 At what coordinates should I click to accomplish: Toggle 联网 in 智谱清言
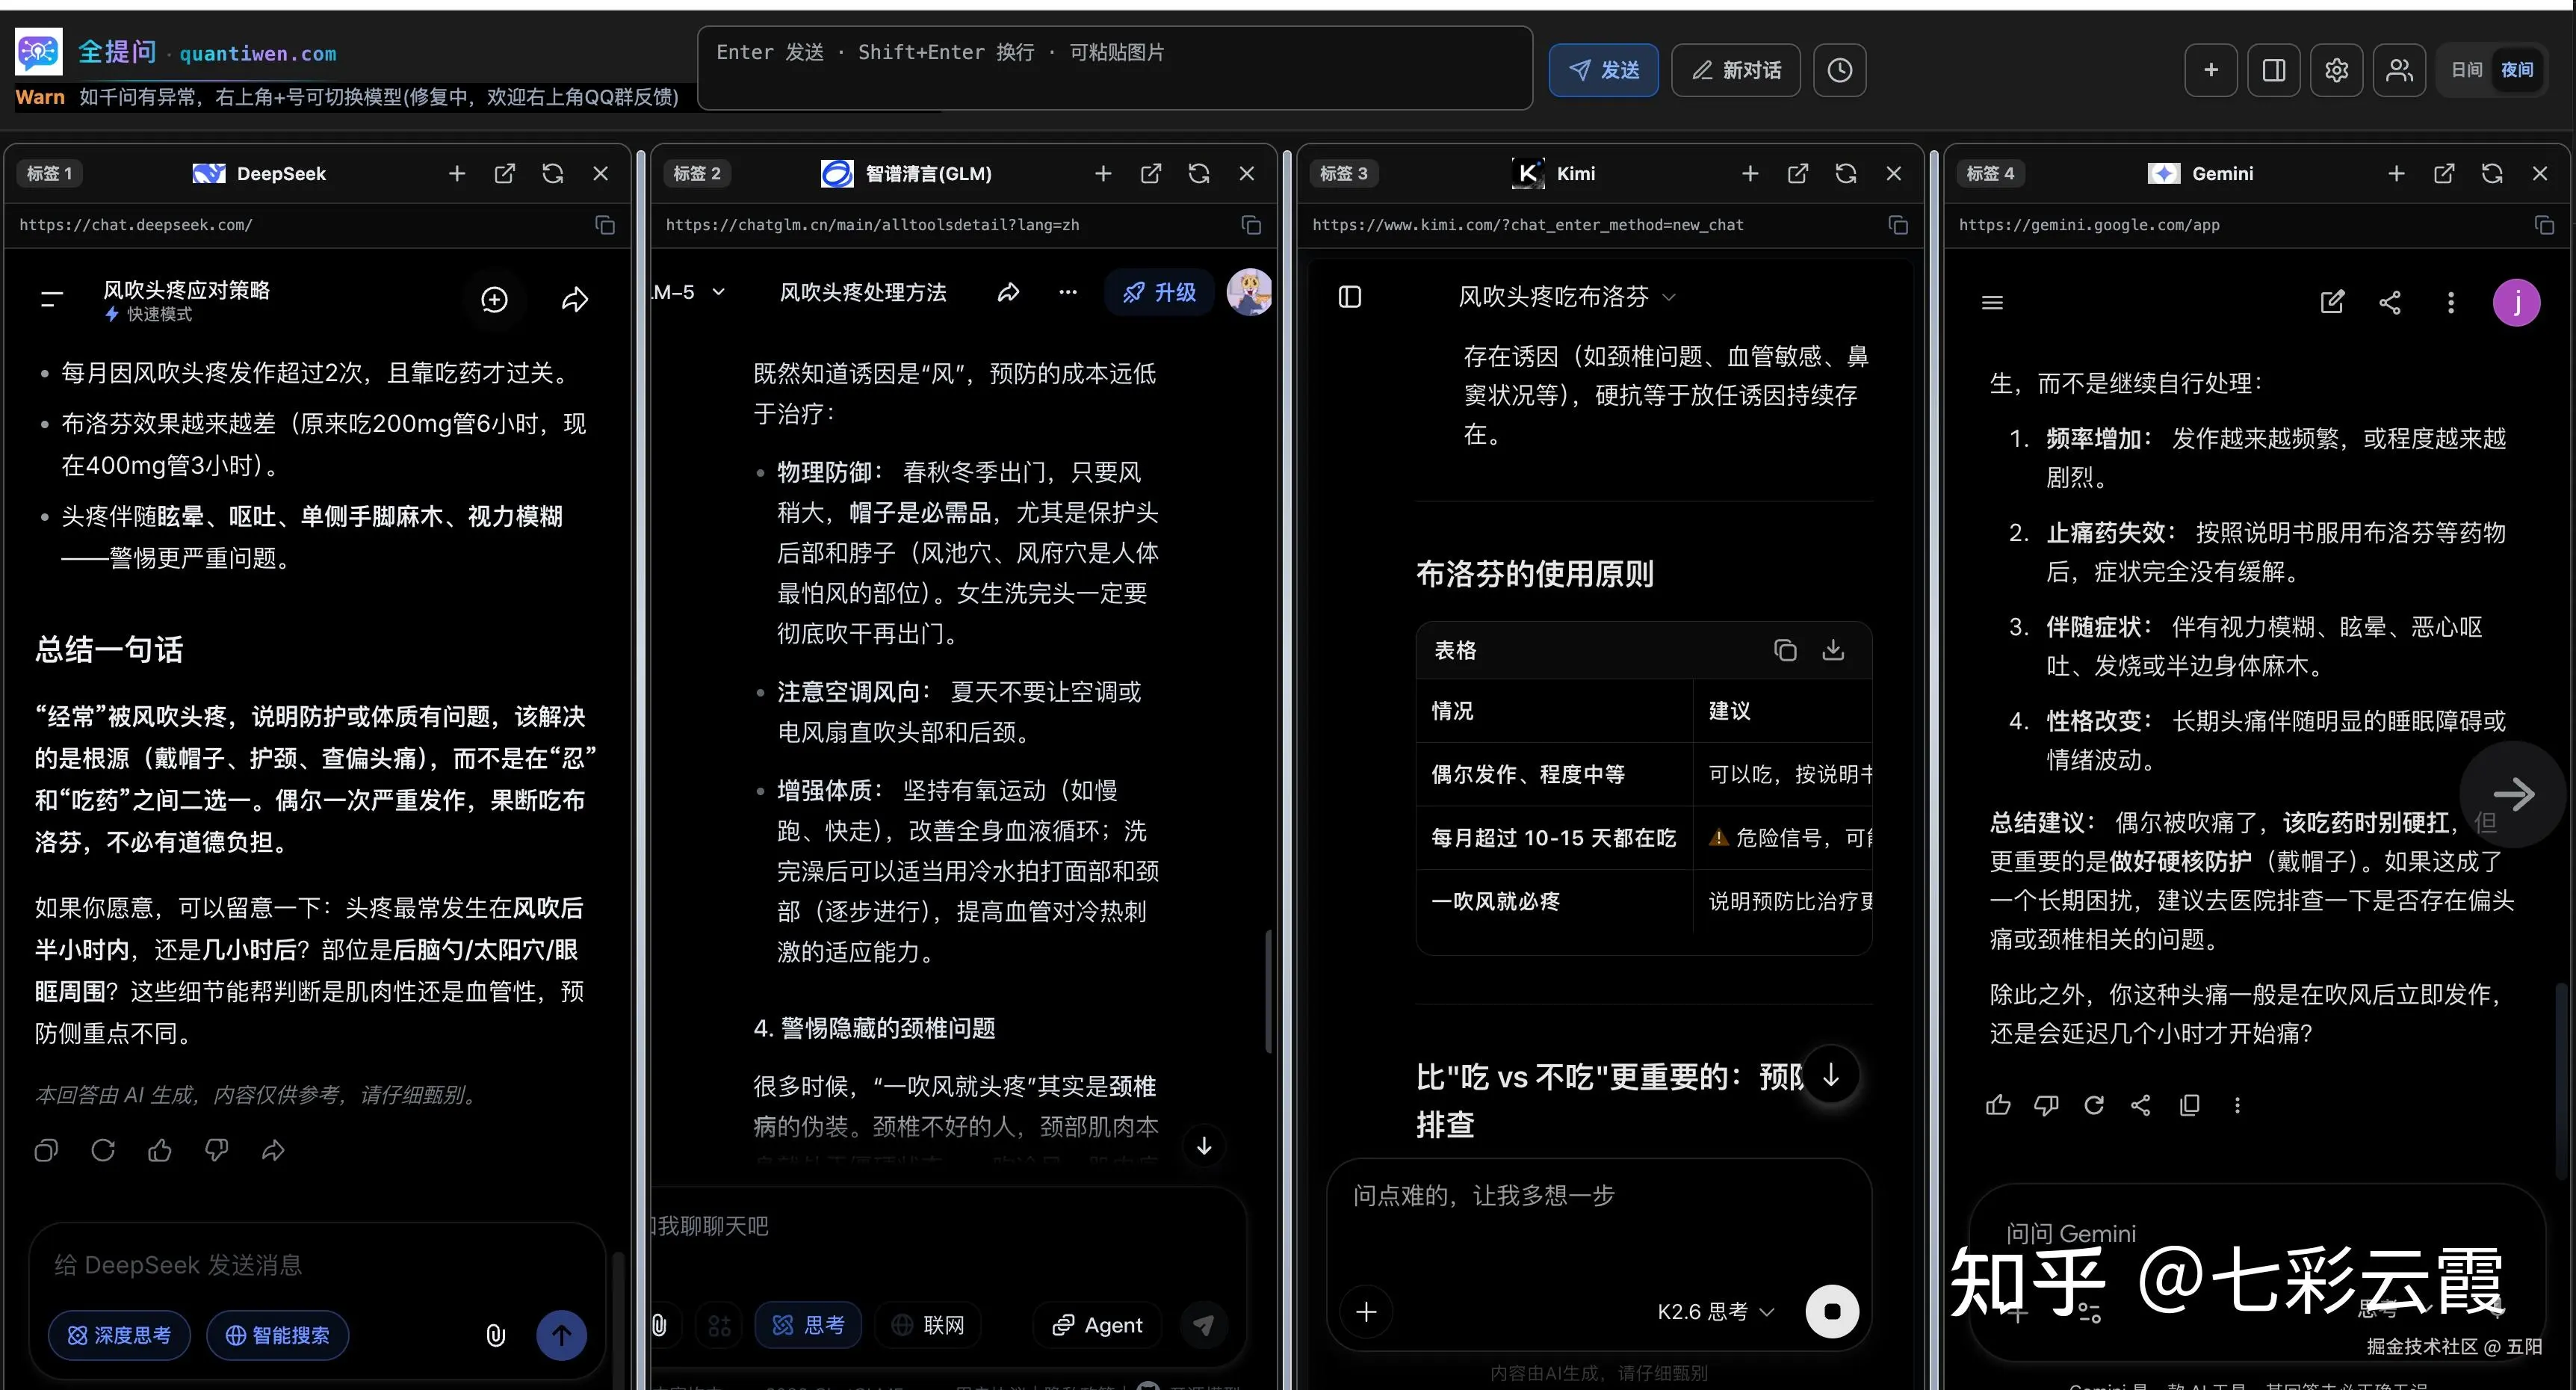[x=928, y=1325]
